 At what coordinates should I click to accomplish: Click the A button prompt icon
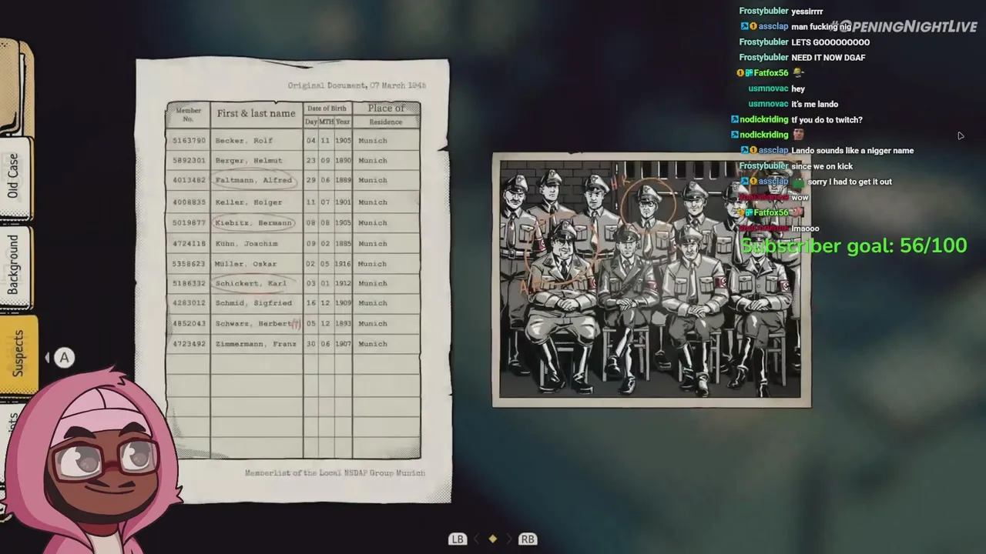point(65,357)
